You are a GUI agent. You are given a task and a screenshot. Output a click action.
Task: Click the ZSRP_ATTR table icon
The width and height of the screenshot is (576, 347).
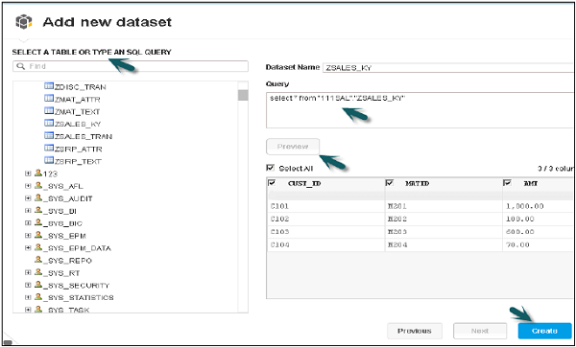point(49,149)
